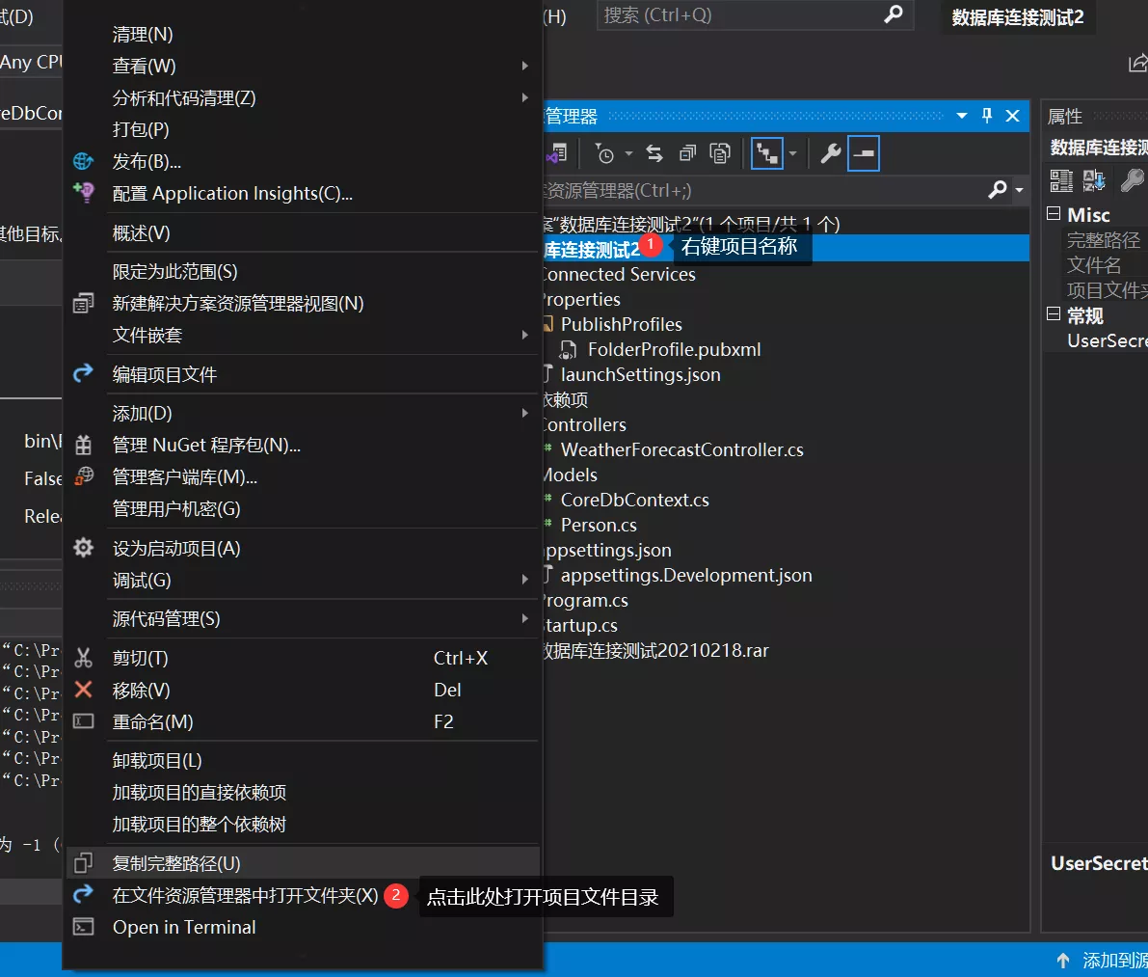Click the Properties wrench icon
This screenshot has height=977, width=1148.
click(830, 153)
